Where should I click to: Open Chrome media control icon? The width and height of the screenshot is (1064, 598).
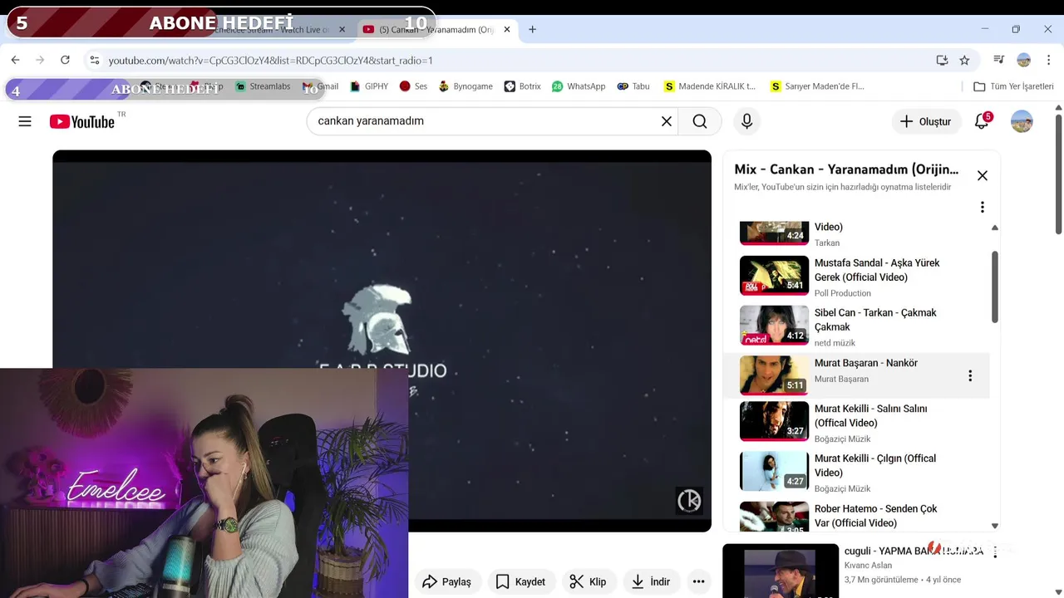998,60
